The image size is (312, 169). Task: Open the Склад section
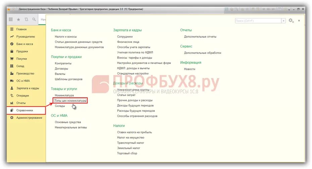(26, 66)
